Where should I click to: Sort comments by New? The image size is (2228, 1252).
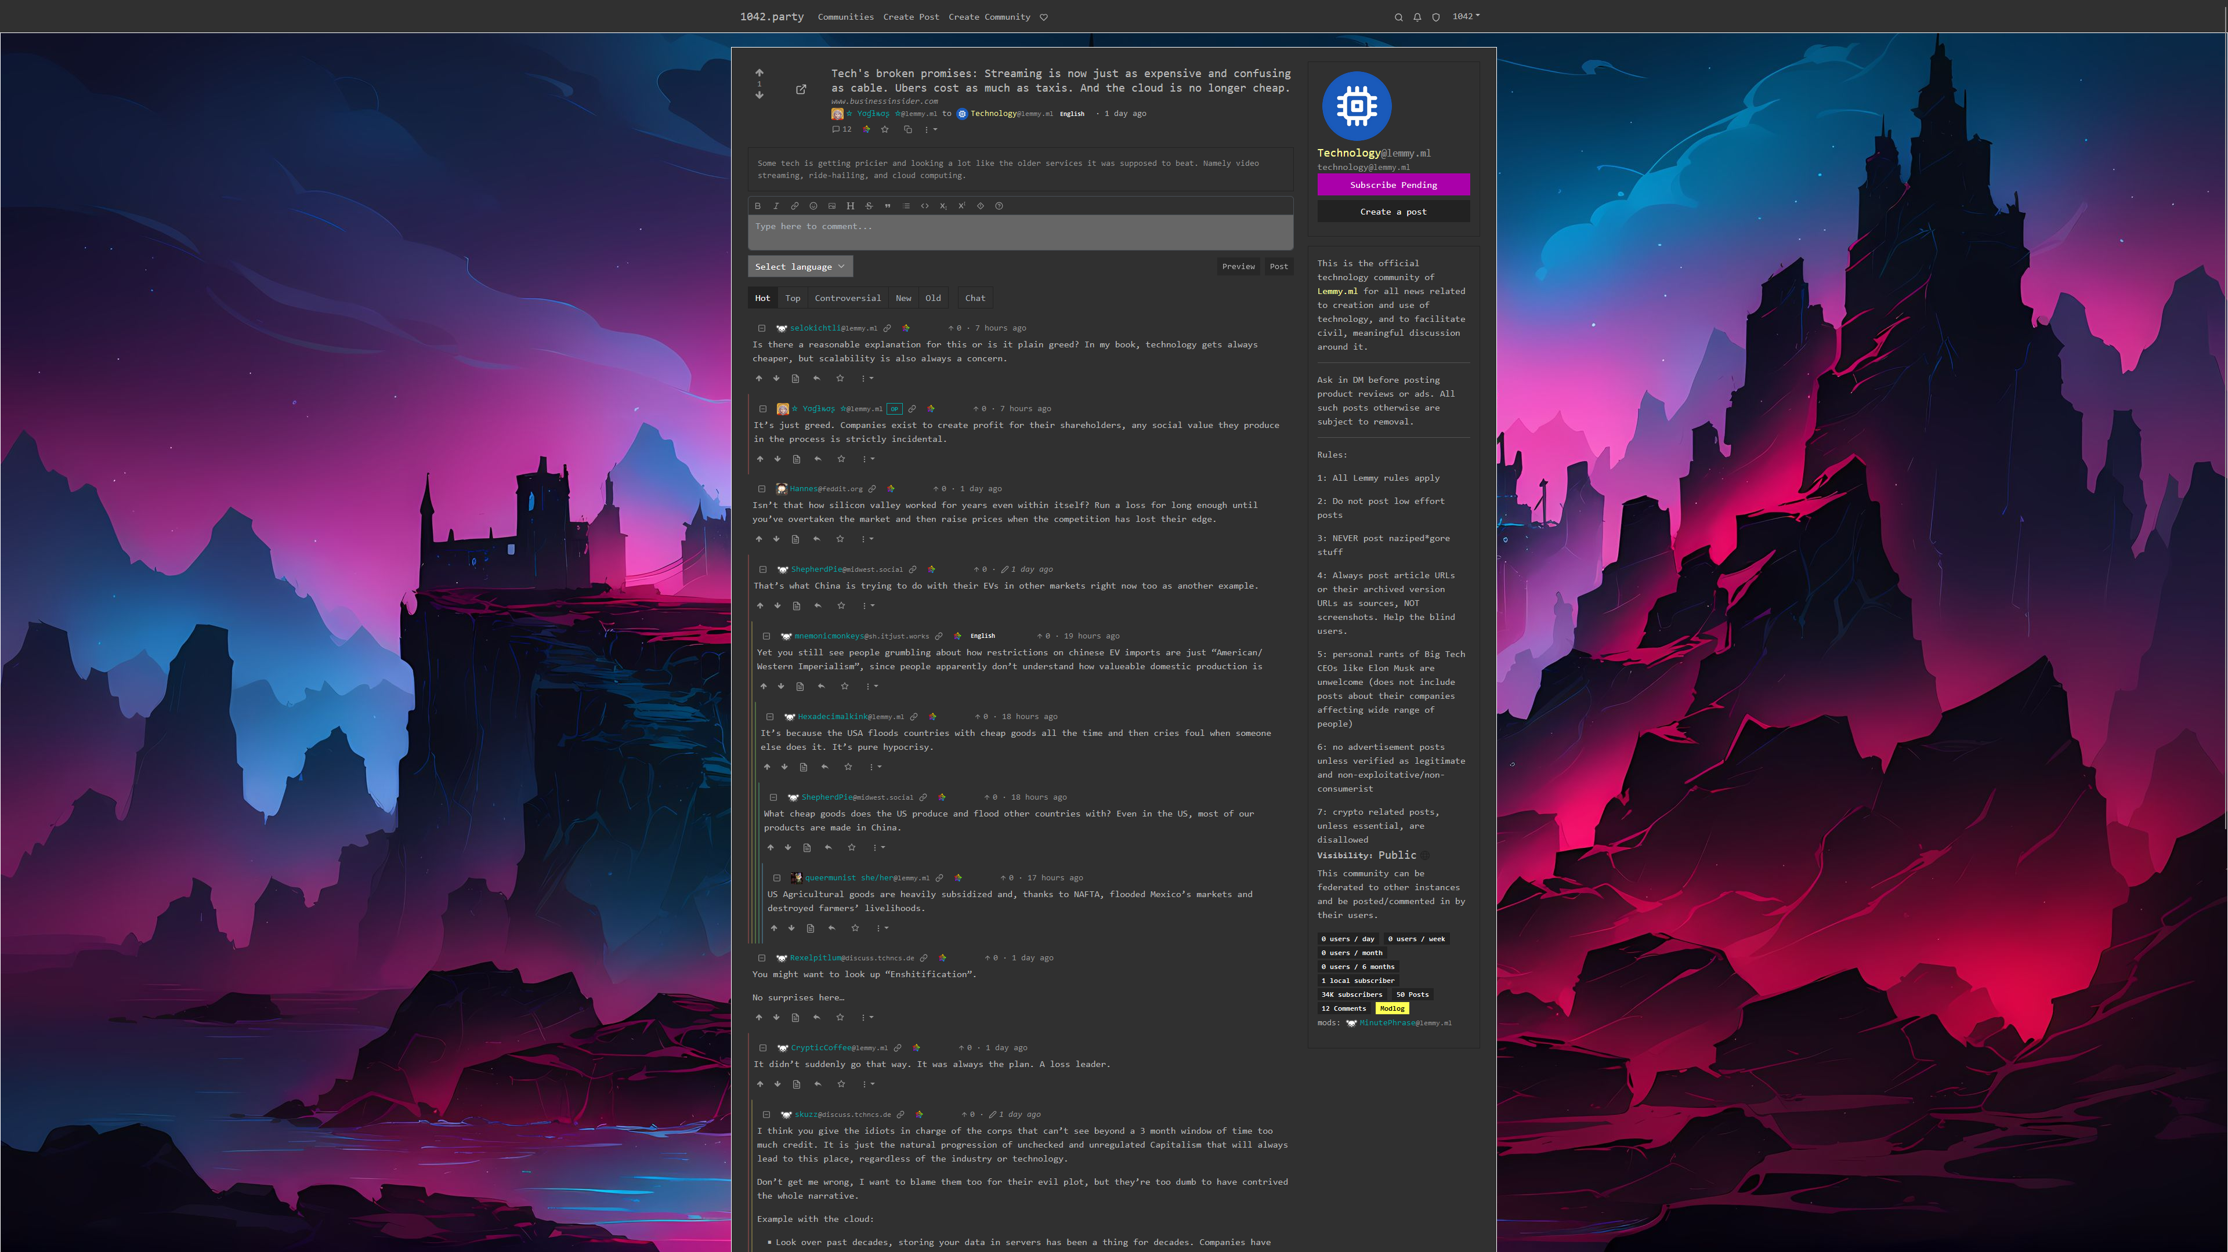[903, 298]
